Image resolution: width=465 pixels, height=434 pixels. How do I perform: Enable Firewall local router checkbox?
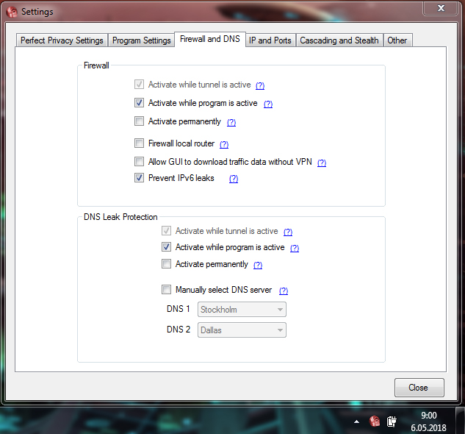coord(139,143)
